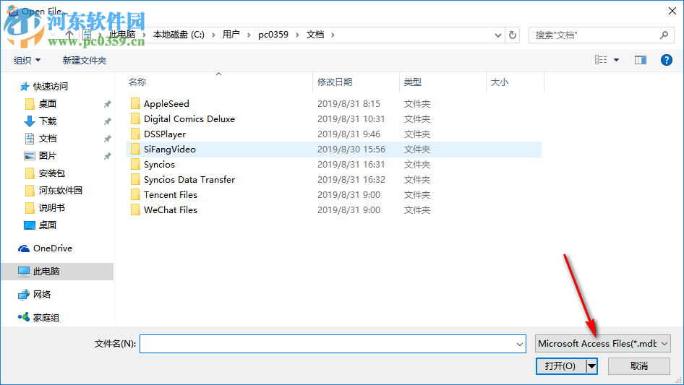Select 安装包 folder in sidebar
The width and height of the screenshot is (684, 385).
51,173
